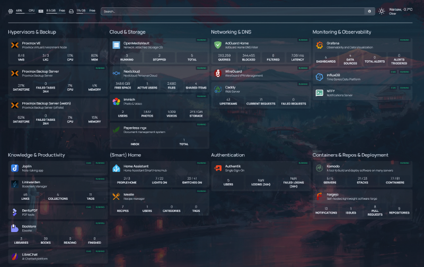Click the "174 GB Free" disk widget
This screenshot has width=424, height=267.
pos(83,11)
